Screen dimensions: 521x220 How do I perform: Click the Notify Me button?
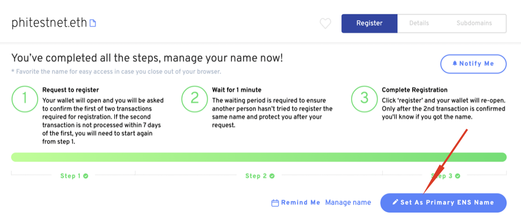pos(473,64)
